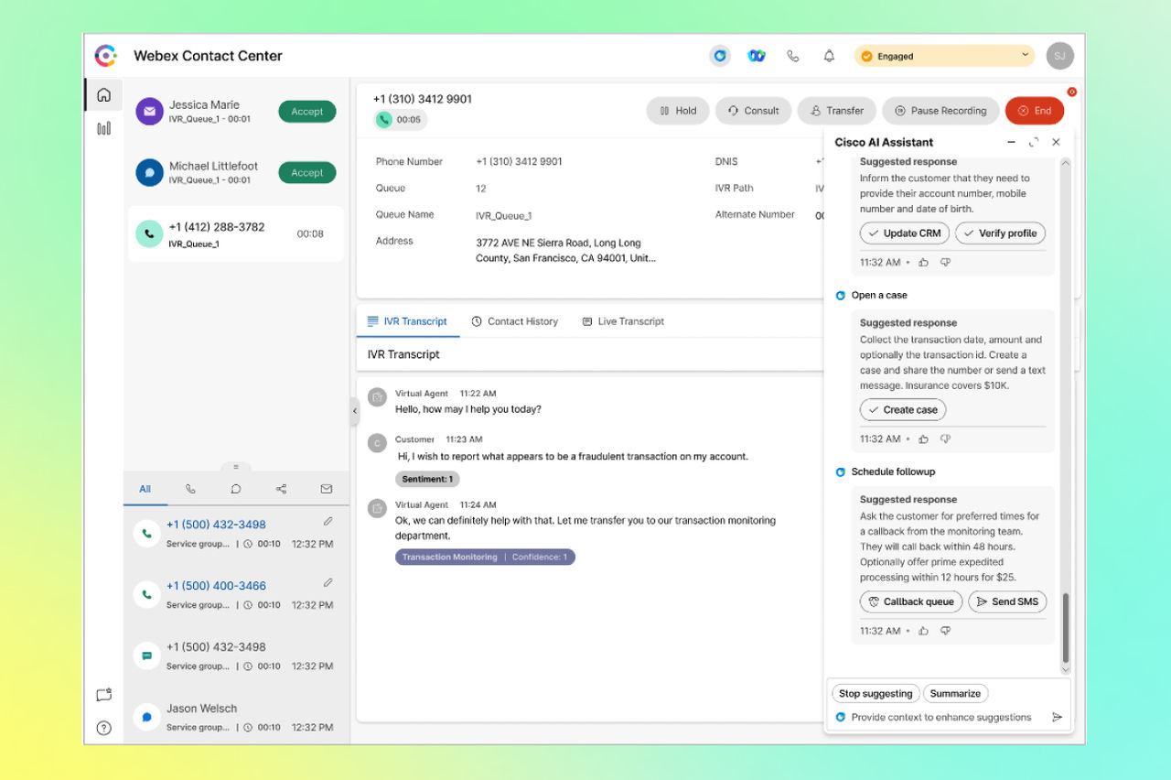Open the help icon in bottom-left sidebar
Screen dimensions: 1171x780
pos(103,728)
